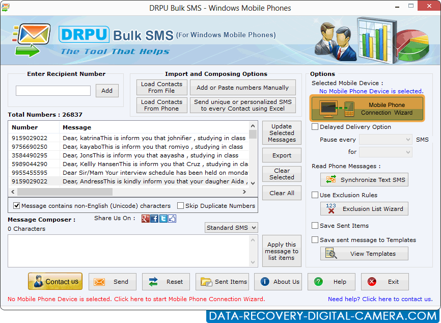Open Mobile Phone Connection Wizard
441x323 pixels.
tap(367, 109)
